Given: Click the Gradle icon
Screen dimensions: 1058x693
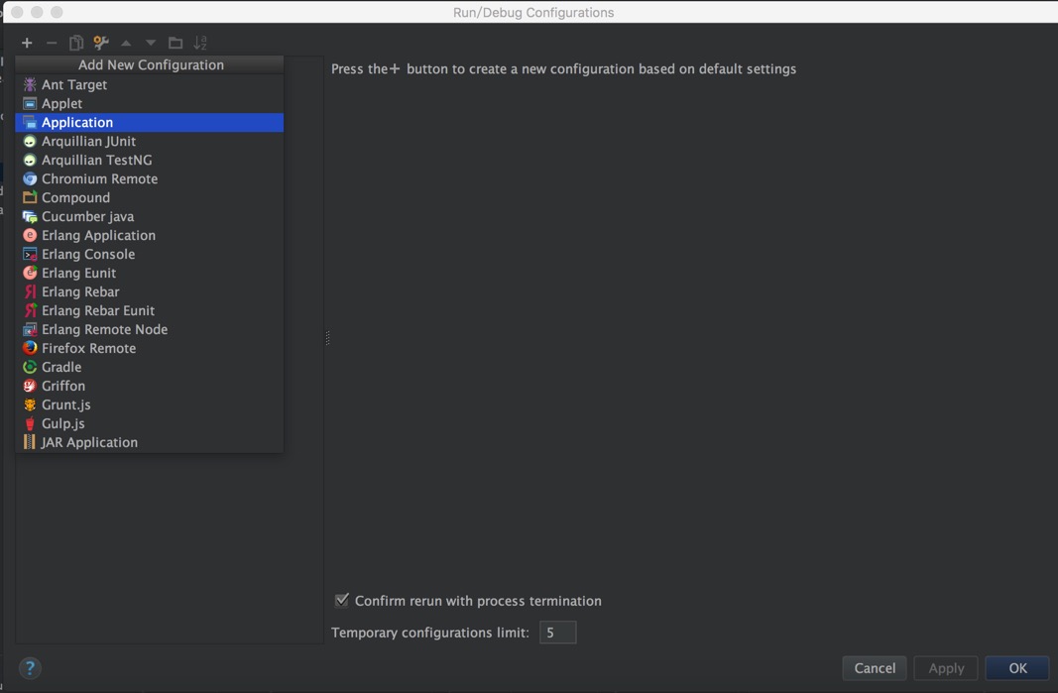Looking at the screenshot, I should (30, 367).
